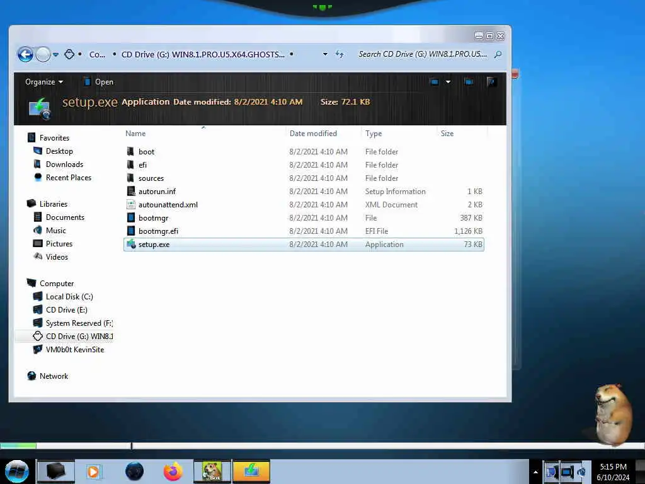Open Downloads in the navigation pane

coord(65,164)
